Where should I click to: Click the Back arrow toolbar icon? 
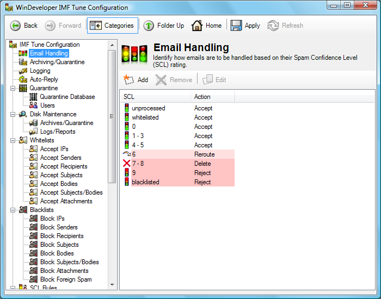(15, 26)
